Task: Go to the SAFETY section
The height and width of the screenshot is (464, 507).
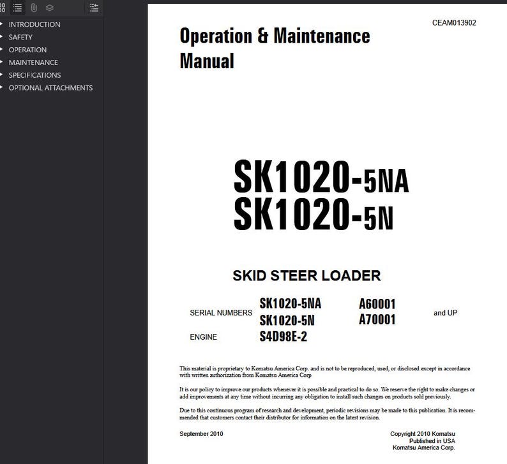Action: (20, 37)
